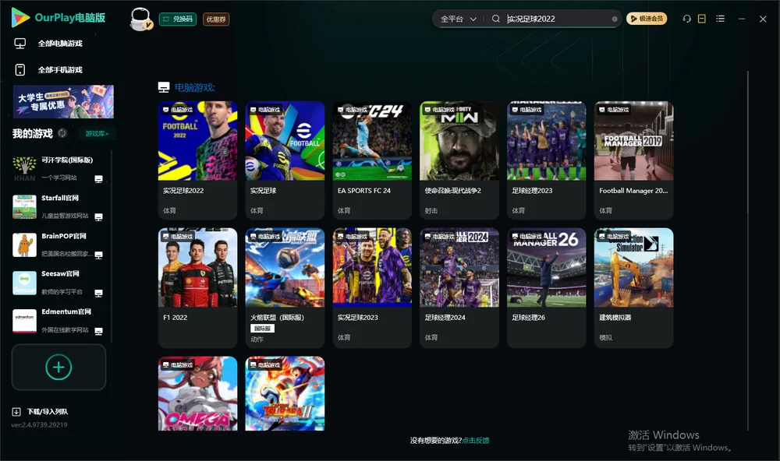
Task: Click the plus add-game button
Action: click(x=58, y=368)
